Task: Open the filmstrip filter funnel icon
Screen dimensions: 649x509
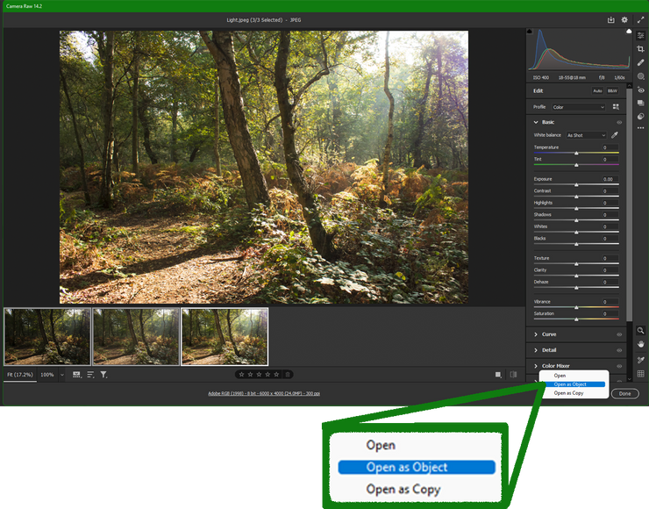Action: click(103, 375)
